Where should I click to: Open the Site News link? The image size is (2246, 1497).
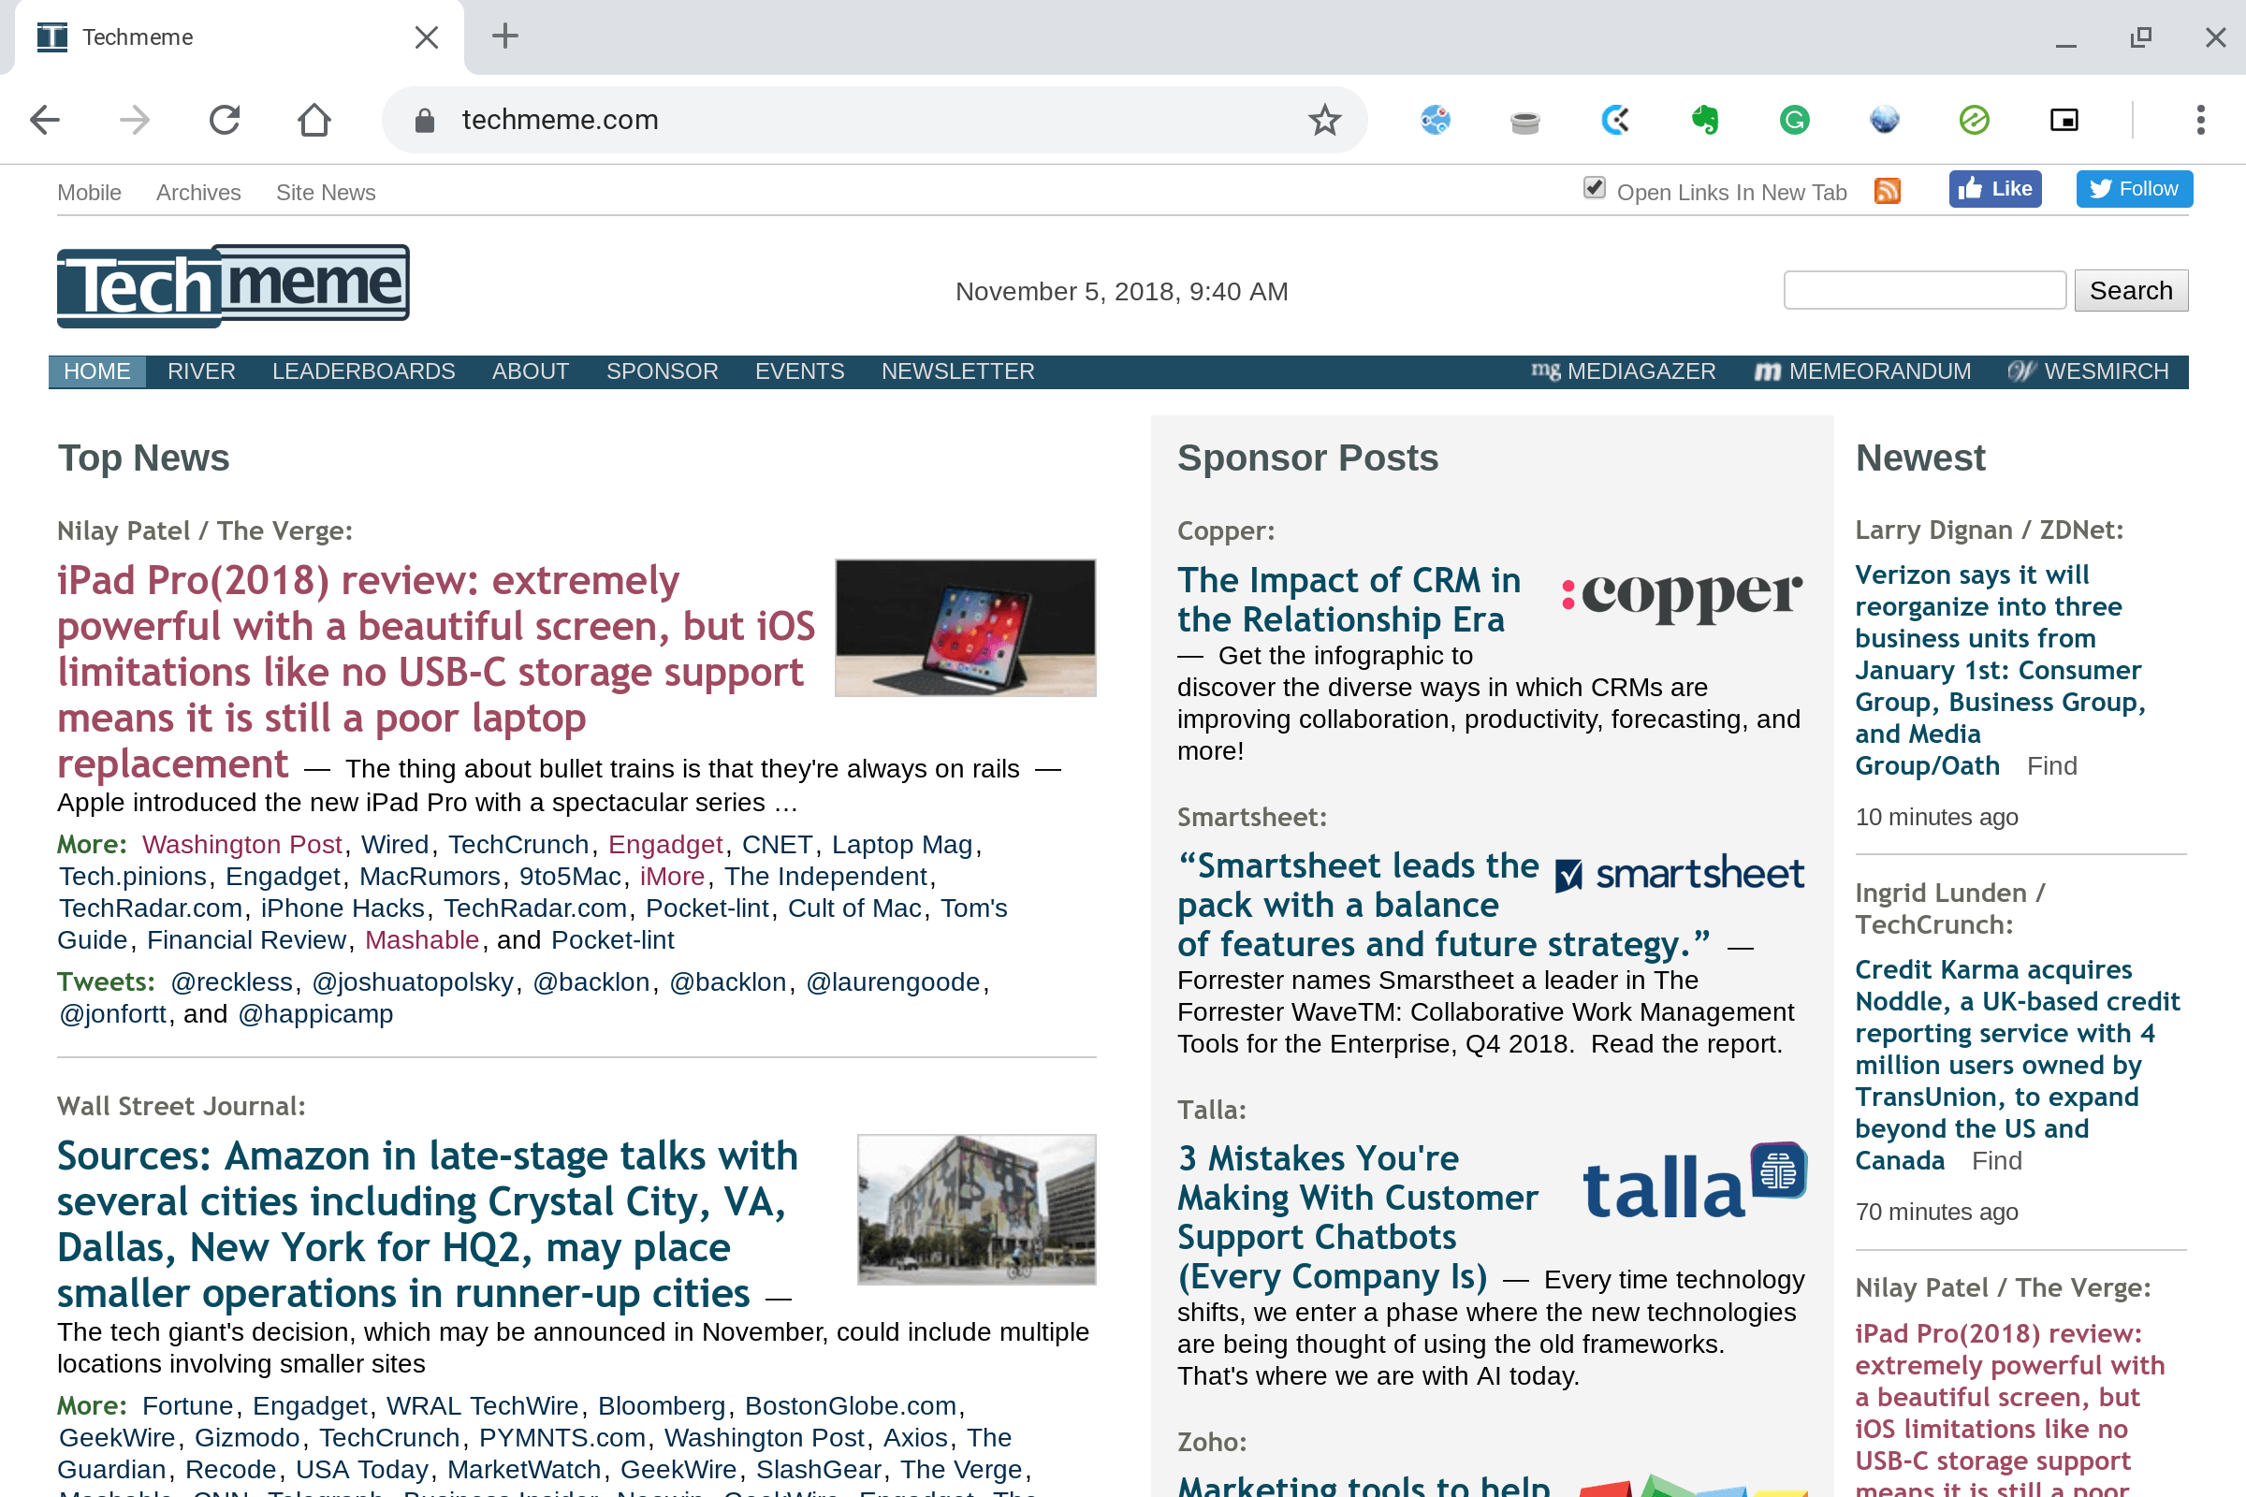click(x=326, y=193)
